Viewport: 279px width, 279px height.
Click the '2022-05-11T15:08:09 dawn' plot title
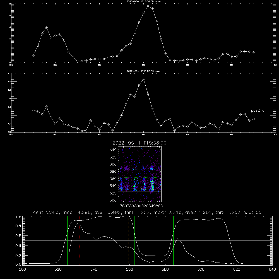click(143, 1)
